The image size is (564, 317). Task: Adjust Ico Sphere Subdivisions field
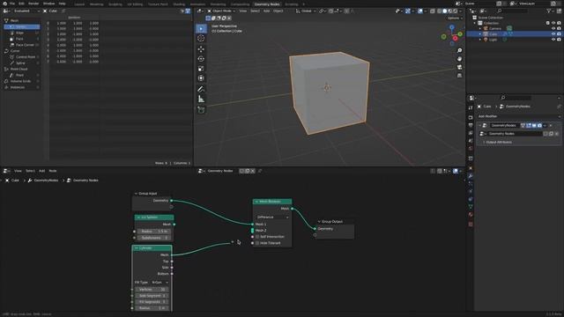point(153,238)
